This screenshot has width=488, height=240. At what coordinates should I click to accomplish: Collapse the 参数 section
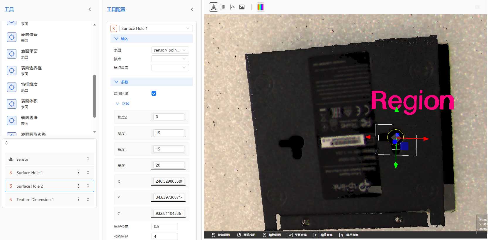152,82
